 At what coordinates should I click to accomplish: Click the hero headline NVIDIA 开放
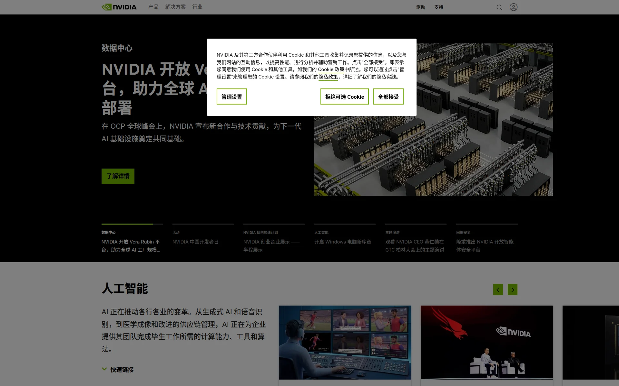click(154, 88)
